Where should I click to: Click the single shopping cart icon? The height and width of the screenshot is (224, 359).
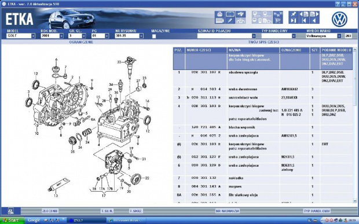coord(278,21)
